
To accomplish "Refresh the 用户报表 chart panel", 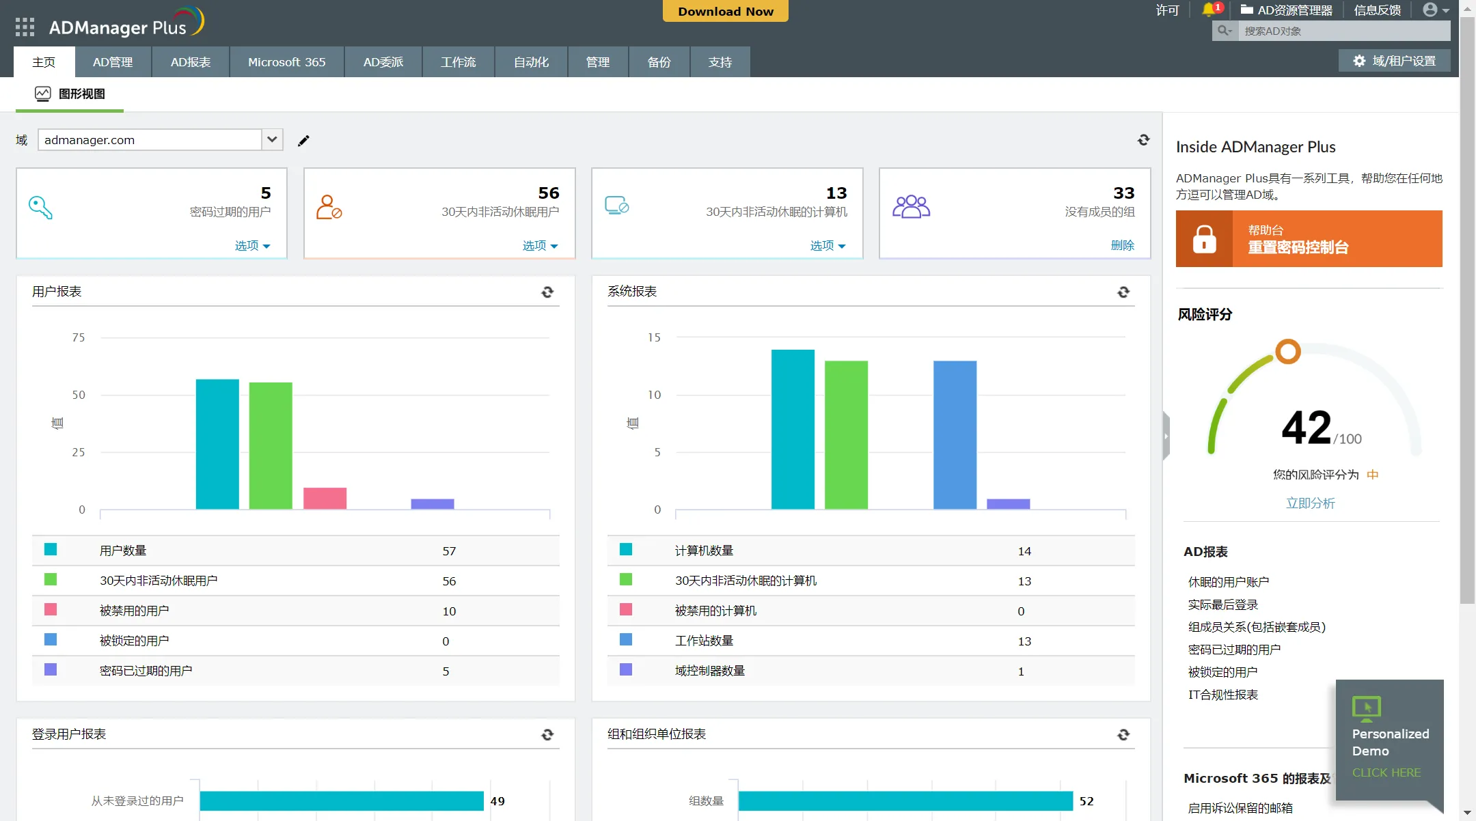I will 547,292.
